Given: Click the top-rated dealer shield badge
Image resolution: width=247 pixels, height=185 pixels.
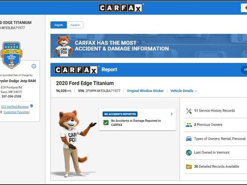Looking at the screenshot, I should pos(11,55).
